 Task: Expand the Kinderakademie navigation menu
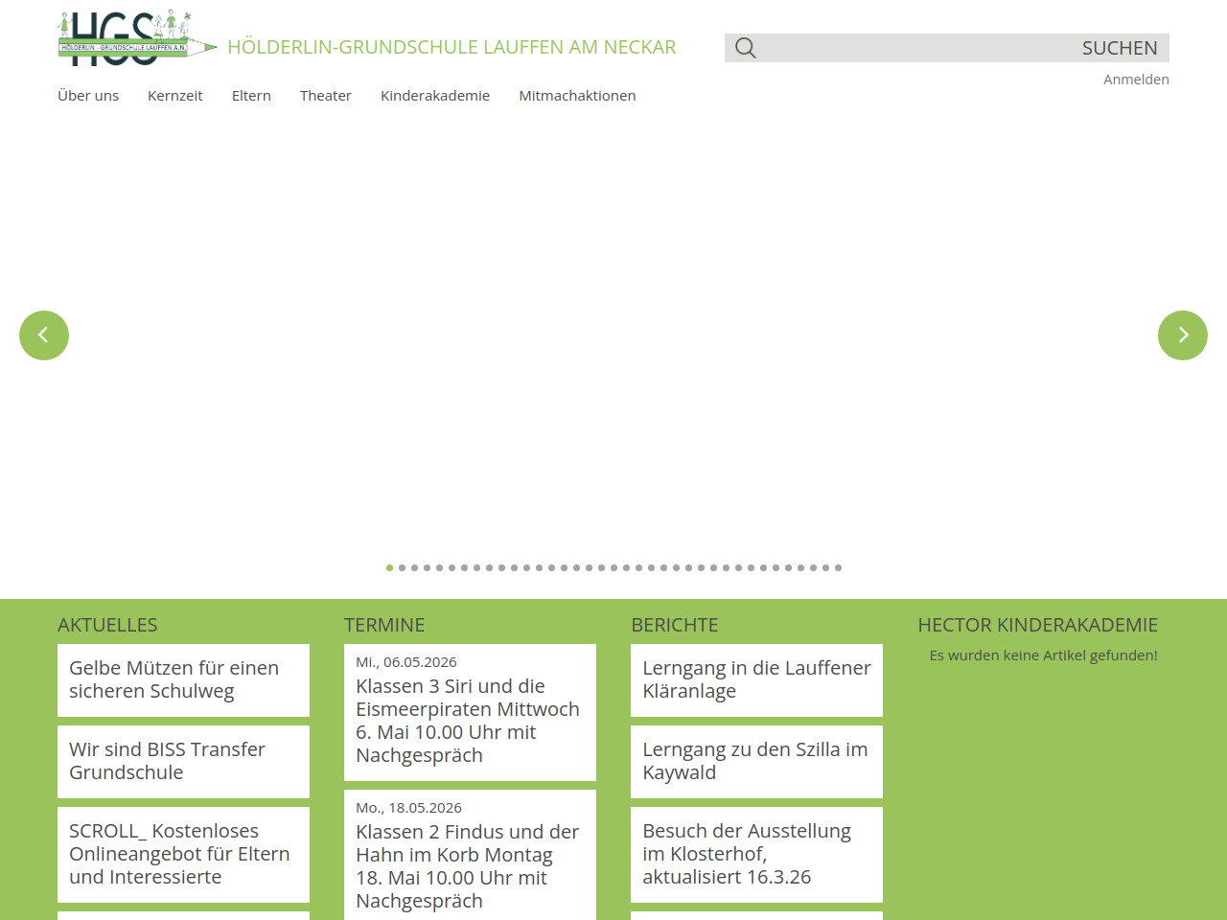pos(435,96)
